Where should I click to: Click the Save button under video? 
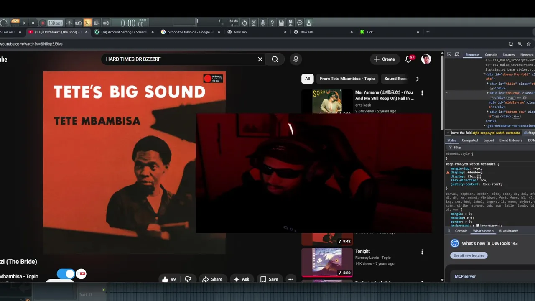coord(269,279)
